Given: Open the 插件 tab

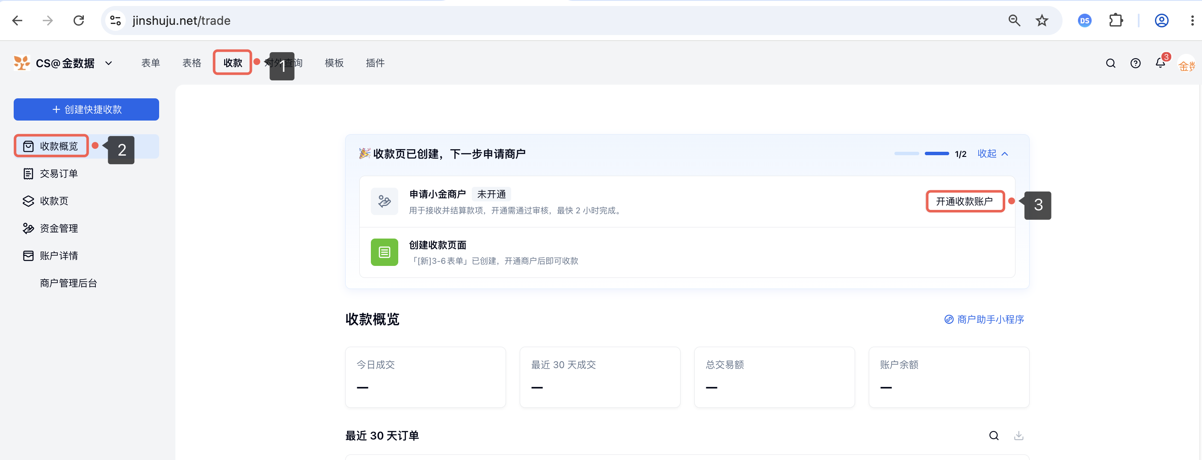Looking at the screenshot, I should tap(375, 63).
